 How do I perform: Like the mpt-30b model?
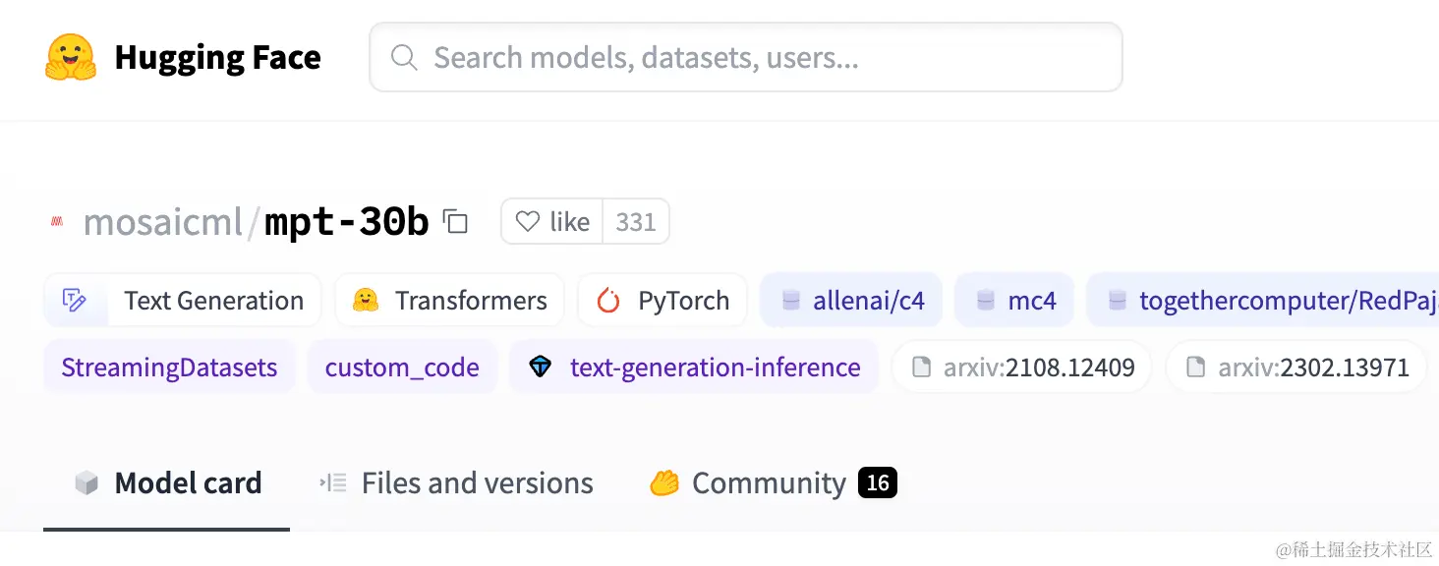[552, 222]
